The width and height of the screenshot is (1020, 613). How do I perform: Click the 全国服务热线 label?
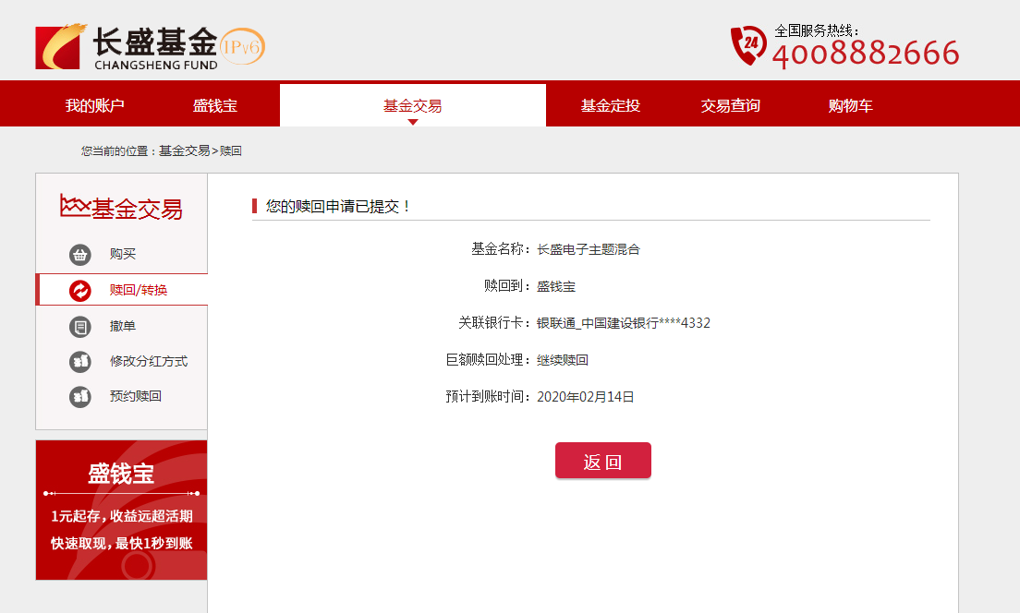click(x=817, y=30)
